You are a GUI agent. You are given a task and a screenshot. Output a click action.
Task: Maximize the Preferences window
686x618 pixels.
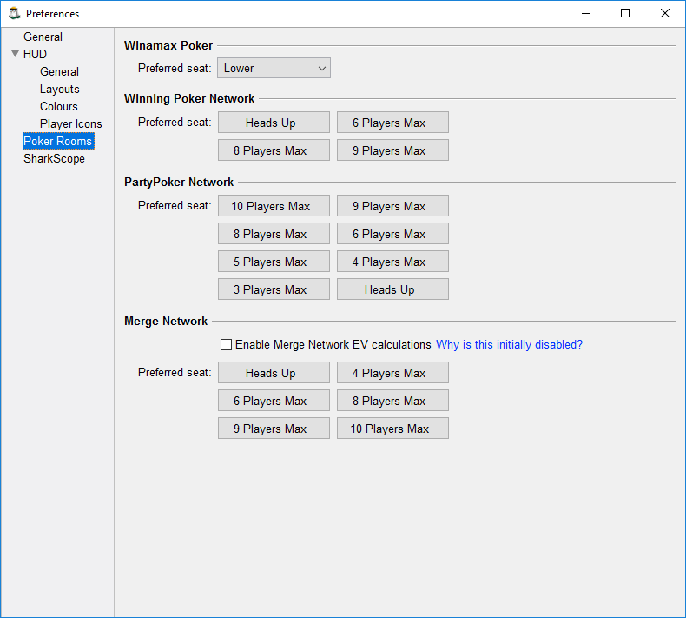click(625, 13)
